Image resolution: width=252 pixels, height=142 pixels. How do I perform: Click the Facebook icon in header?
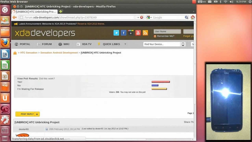(123, 33)
